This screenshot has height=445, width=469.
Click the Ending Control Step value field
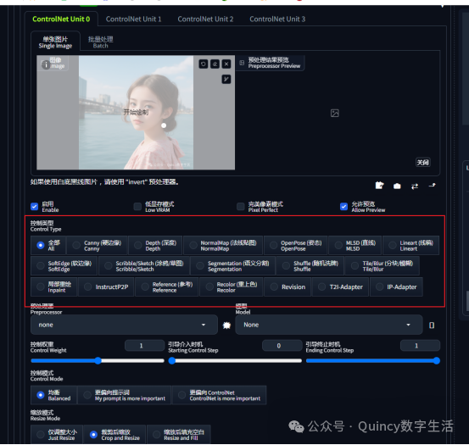(420, 346)
